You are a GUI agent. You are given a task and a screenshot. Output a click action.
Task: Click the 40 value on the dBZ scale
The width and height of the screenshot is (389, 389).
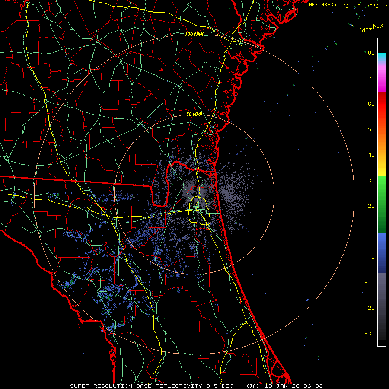(x=371, y=155)
